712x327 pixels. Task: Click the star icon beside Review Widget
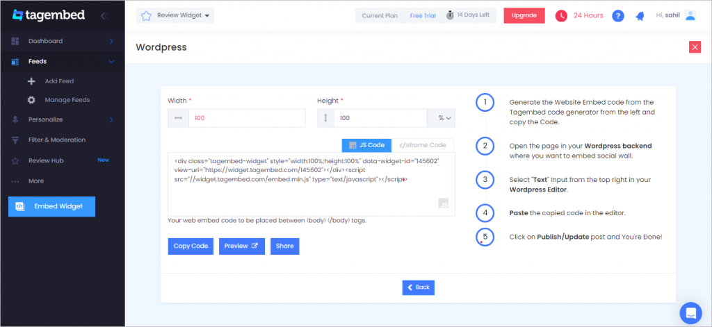pos(146,16)
